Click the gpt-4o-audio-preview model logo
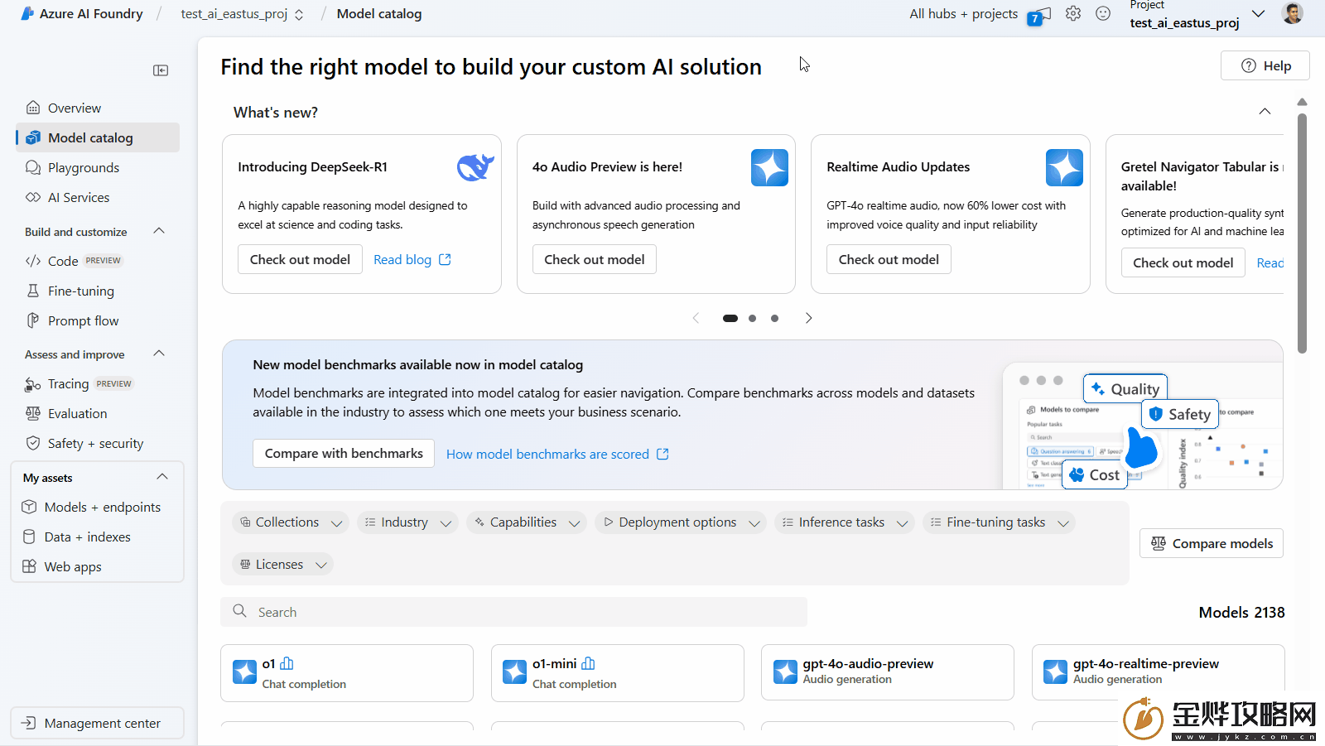The width and height of the screenshot is (1325, 746). coord(785,671)
